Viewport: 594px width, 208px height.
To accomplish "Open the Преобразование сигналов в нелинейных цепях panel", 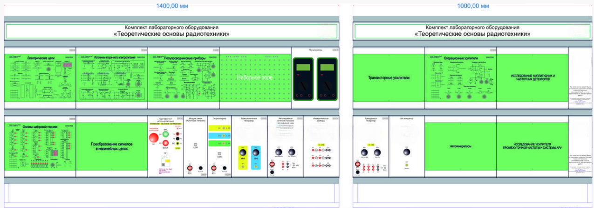I will [x=112, y=146].
